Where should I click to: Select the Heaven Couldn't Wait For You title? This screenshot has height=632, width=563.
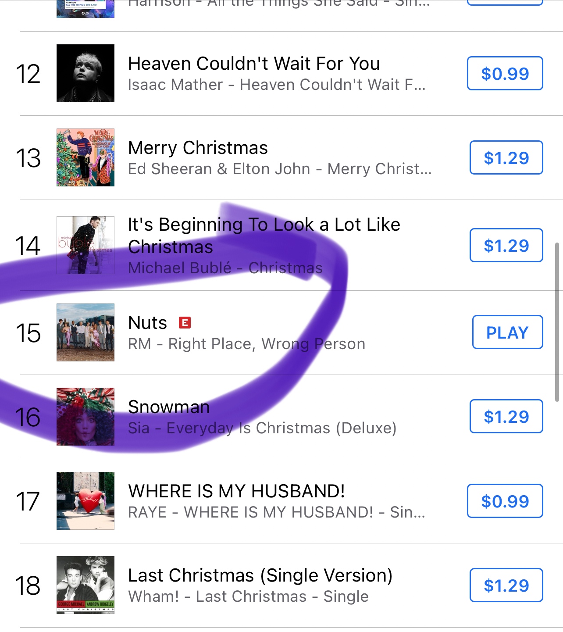pyautogui.click(x=254, y=64)
